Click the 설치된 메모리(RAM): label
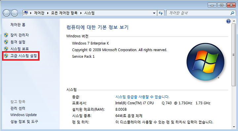 pos(88,109)
